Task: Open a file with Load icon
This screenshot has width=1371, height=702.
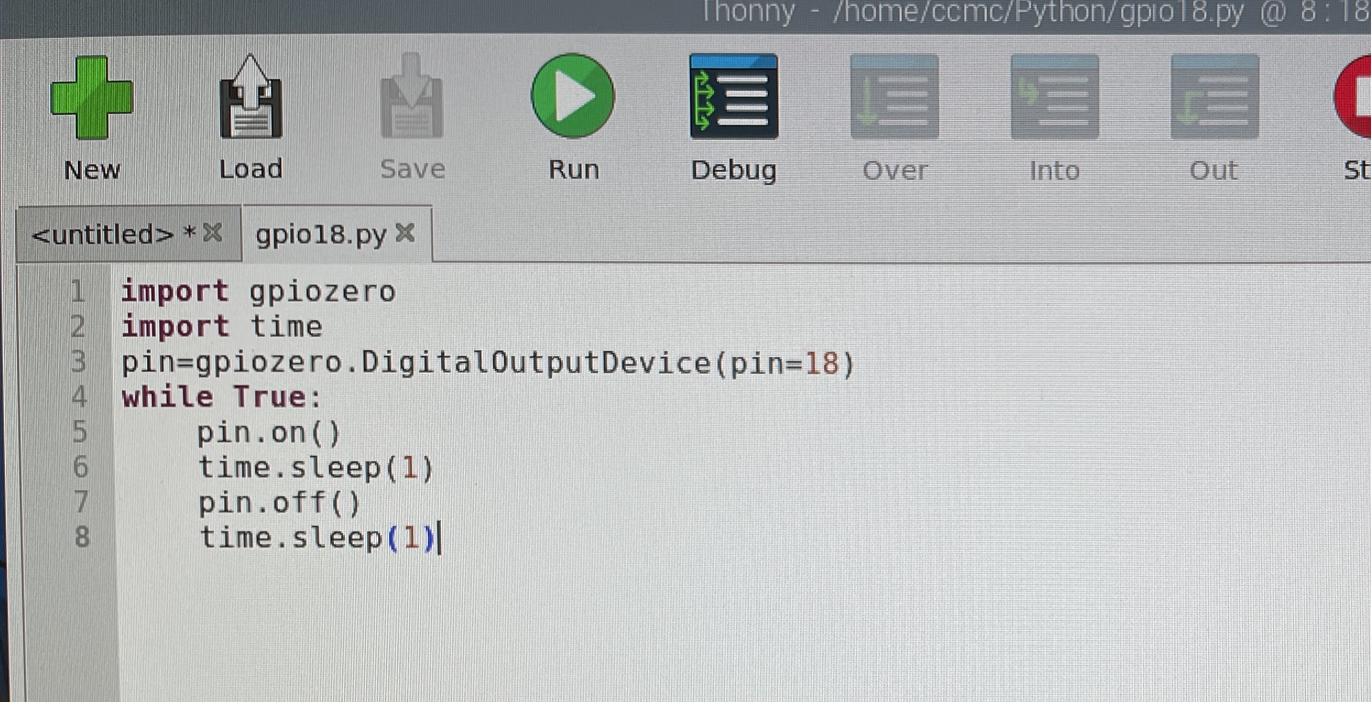Action: tap(251, 98)
